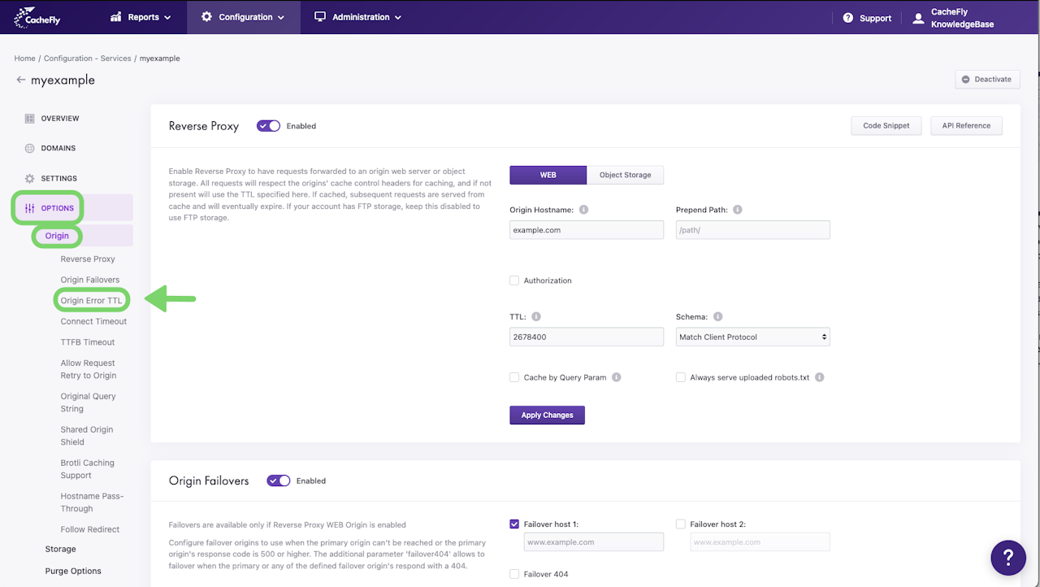Click the Origin Hostname info icon
Image resolution: width=1040 pixels, height=587 pixels.
583,210
